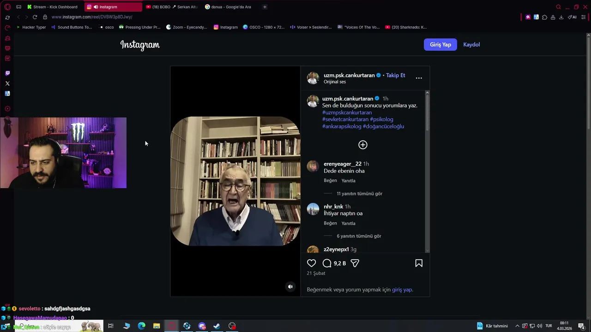Image resolution: width=591 pixels, height=332 pixels.
Task: Load more comments with the plus circle
Action: click(x=363, y=145)
